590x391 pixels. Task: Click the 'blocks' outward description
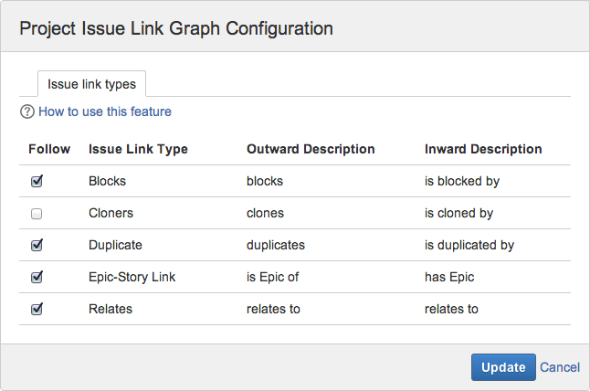[x=265, y=181]
